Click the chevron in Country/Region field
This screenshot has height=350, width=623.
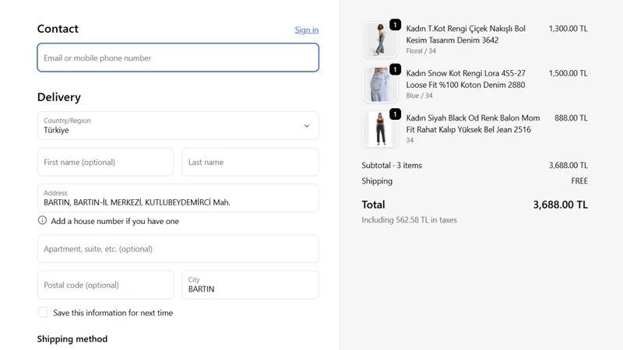(x=307, y=126)
